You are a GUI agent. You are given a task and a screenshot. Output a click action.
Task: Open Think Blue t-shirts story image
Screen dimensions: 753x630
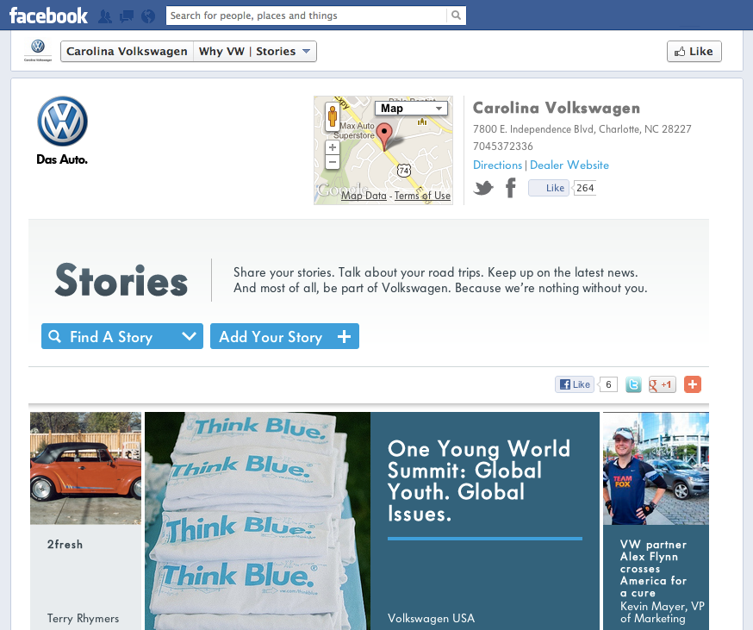(258, 521)
